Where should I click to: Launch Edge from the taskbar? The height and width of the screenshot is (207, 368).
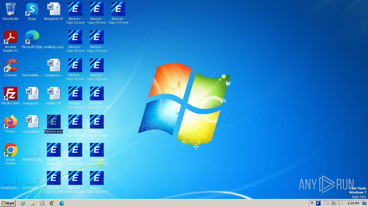tap(62, 203)
